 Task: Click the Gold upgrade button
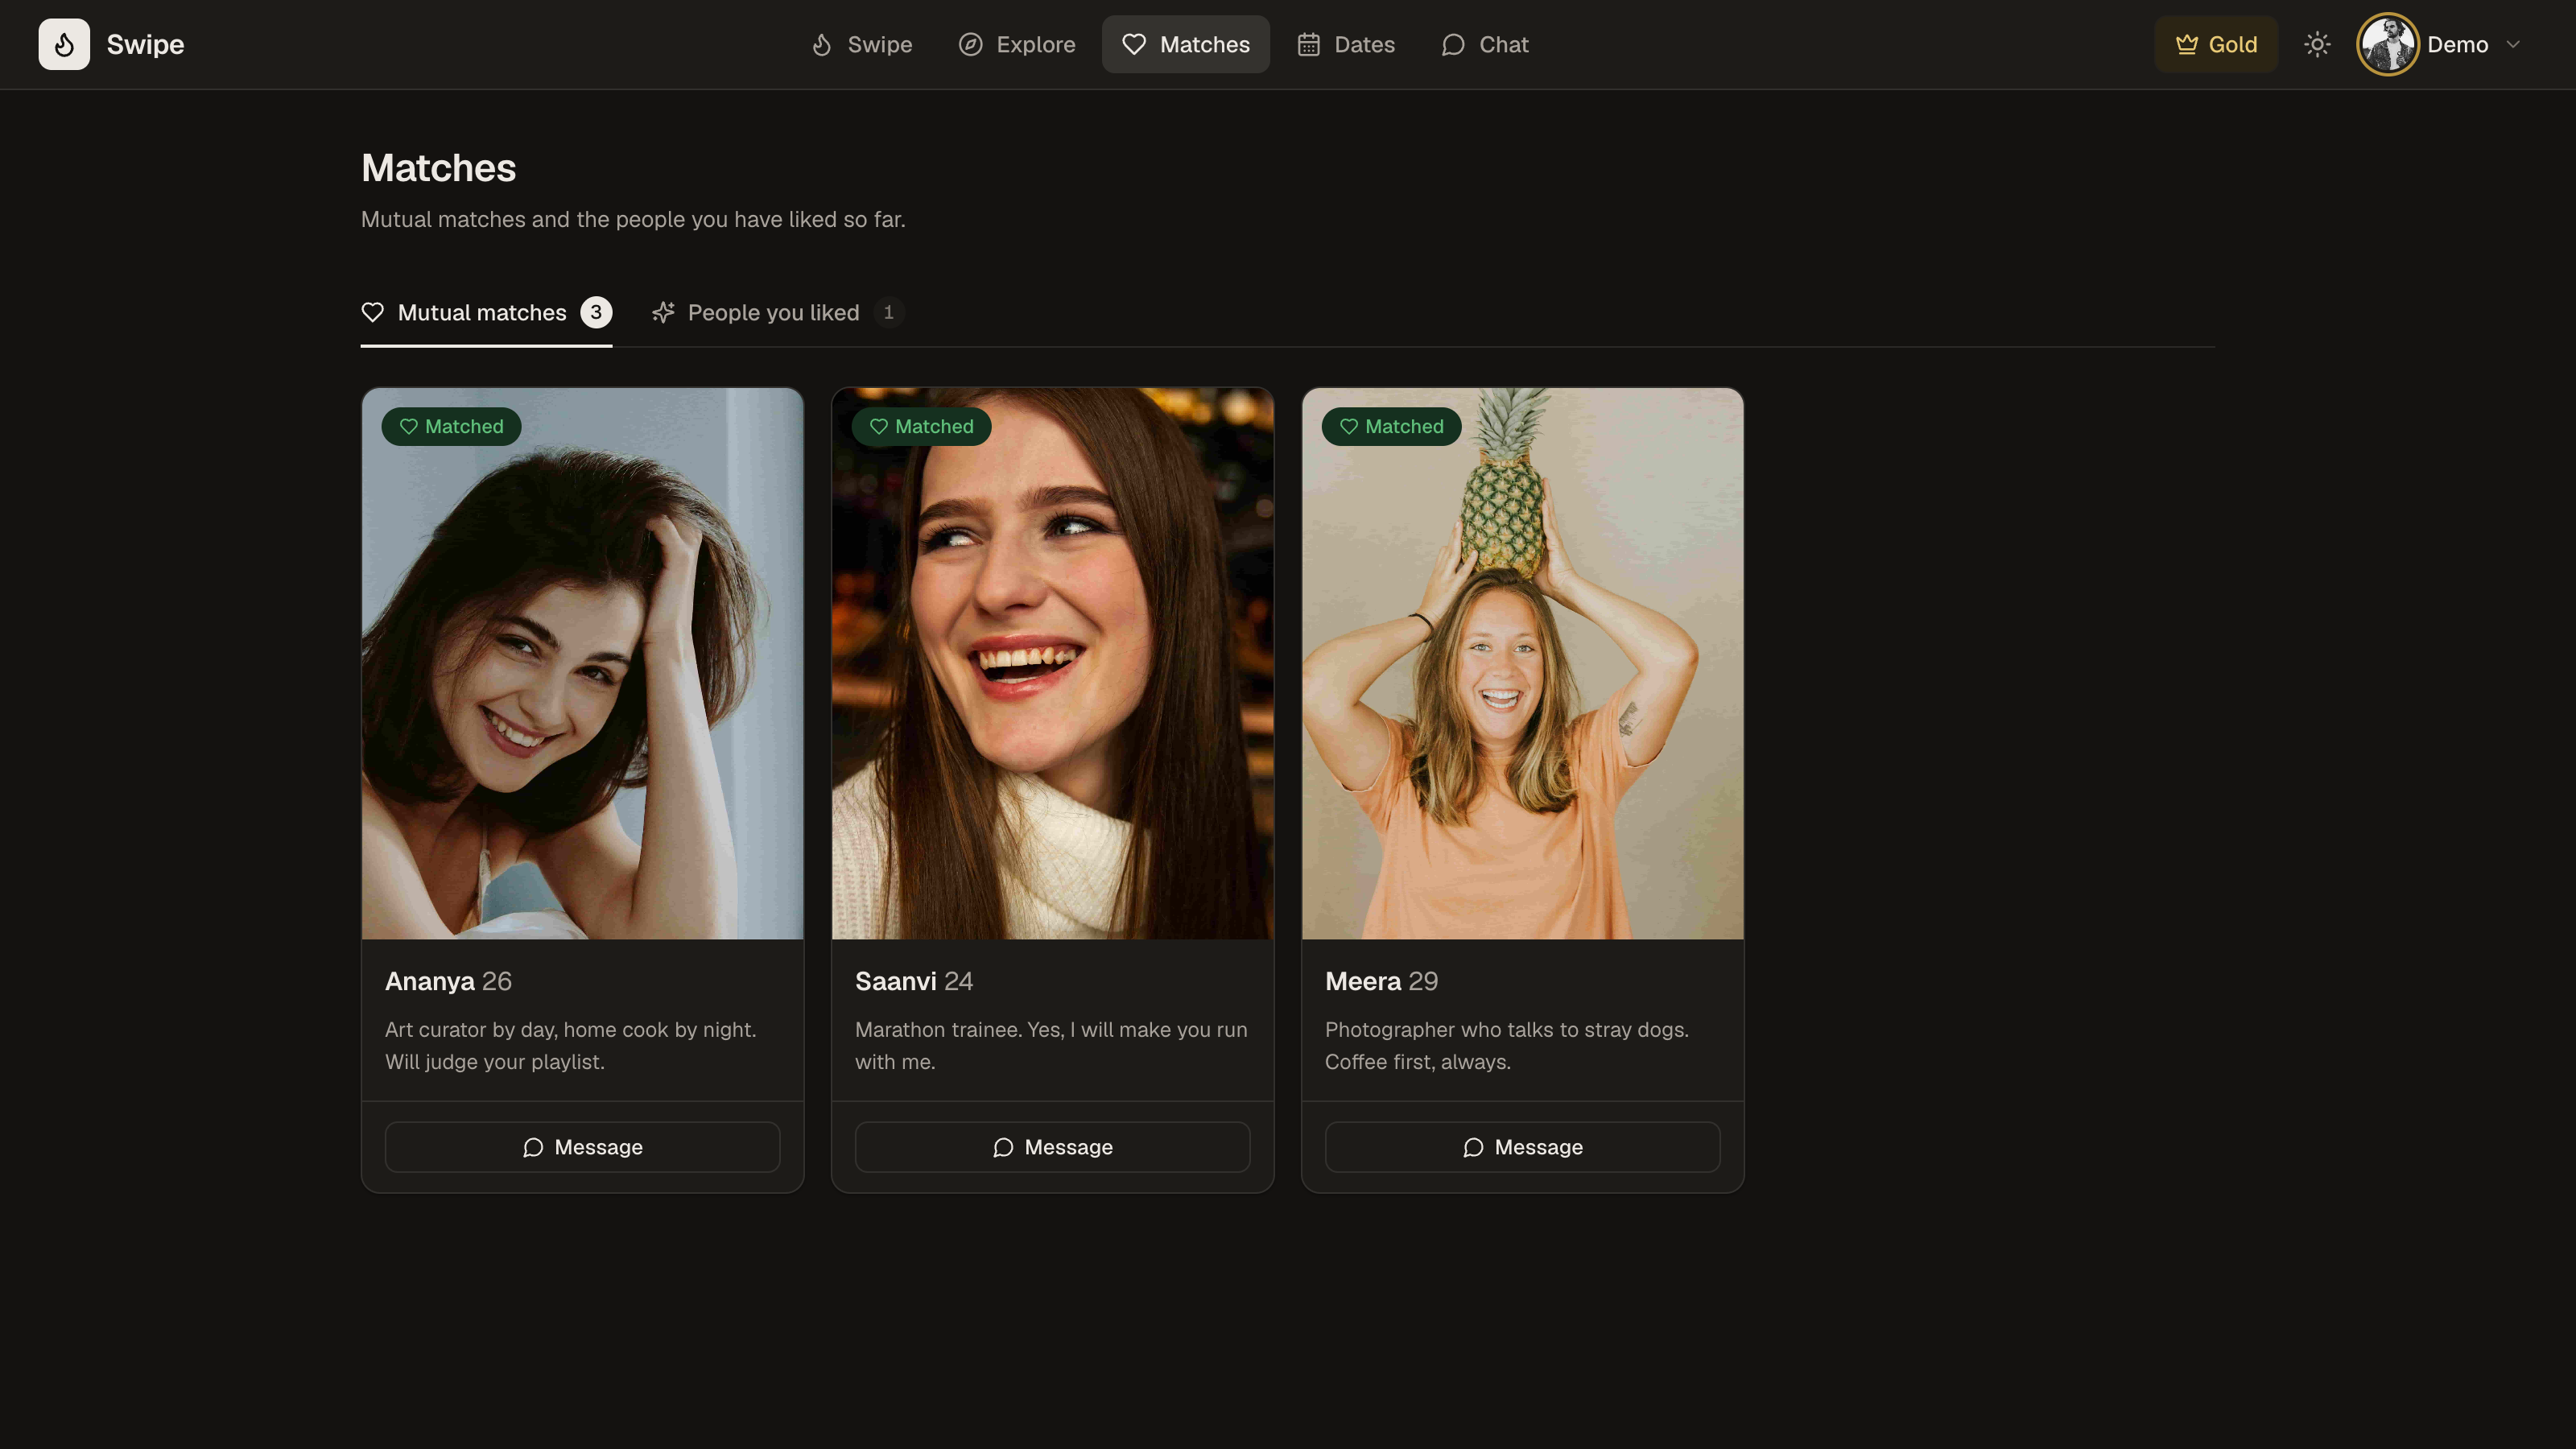[2216, 44]
